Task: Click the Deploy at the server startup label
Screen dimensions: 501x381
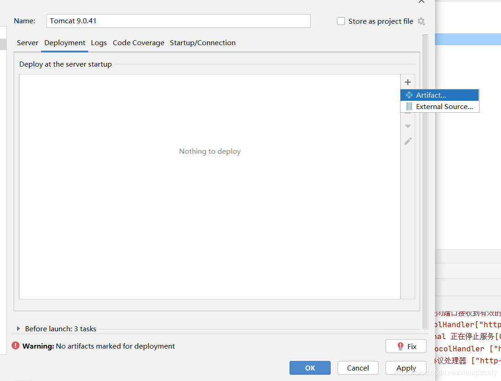Action: pos(65,64)
